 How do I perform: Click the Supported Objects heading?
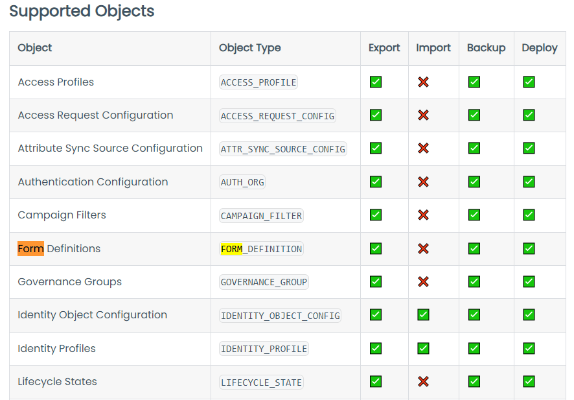82,11
